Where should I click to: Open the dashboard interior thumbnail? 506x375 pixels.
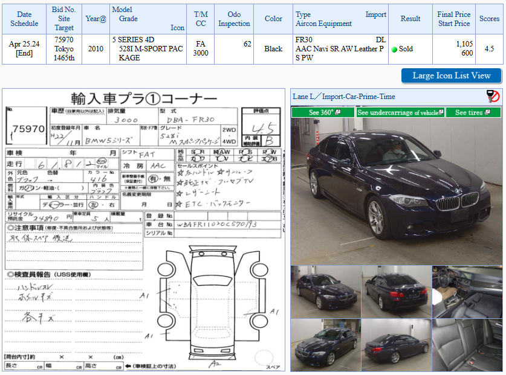coord(467,292)
